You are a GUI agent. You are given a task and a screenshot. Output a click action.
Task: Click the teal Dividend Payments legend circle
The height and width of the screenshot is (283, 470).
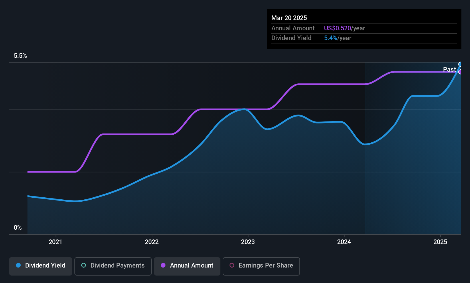tap(84, 265)
